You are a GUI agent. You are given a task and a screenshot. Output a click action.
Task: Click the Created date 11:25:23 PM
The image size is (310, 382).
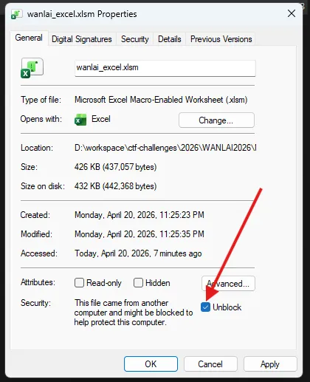pyautogui.click(x=139, y=215)
